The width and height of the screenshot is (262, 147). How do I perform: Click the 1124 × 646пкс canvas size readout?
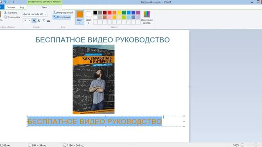click(75, 145)
